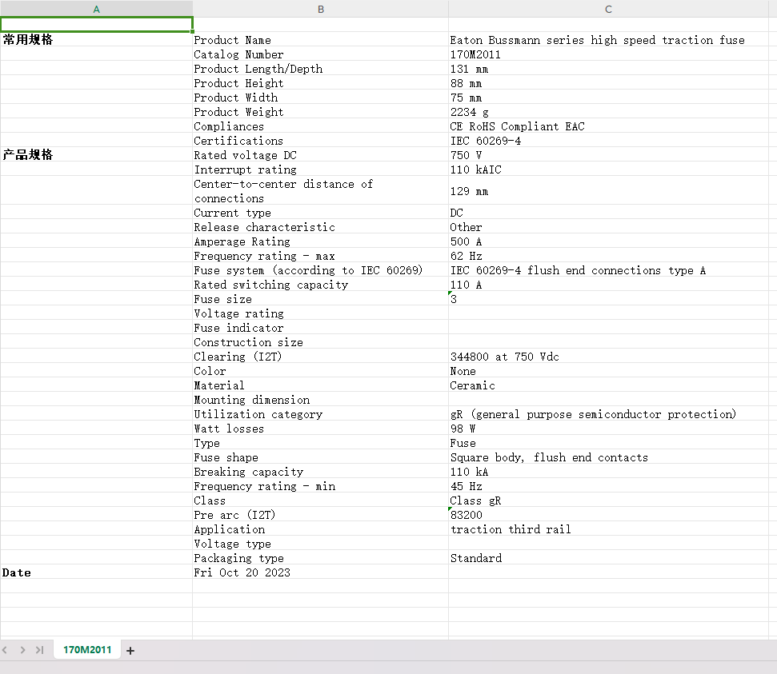Click the 'Ceramic' material value cell
The height and width of the screenshot is (674, 777).
coord(608,385)
